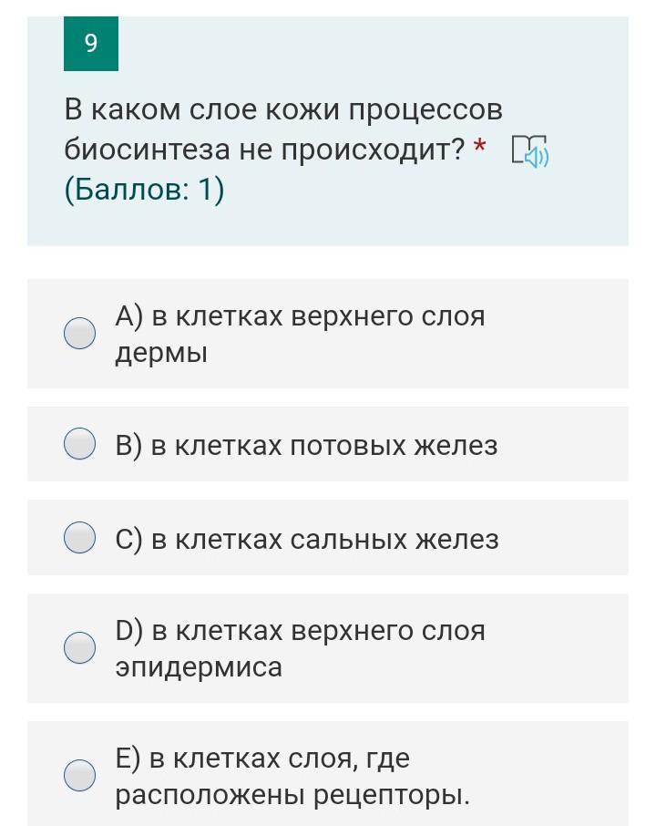
Task: Click the 'B)' letter prefix of second option
Action: point(128,446)
